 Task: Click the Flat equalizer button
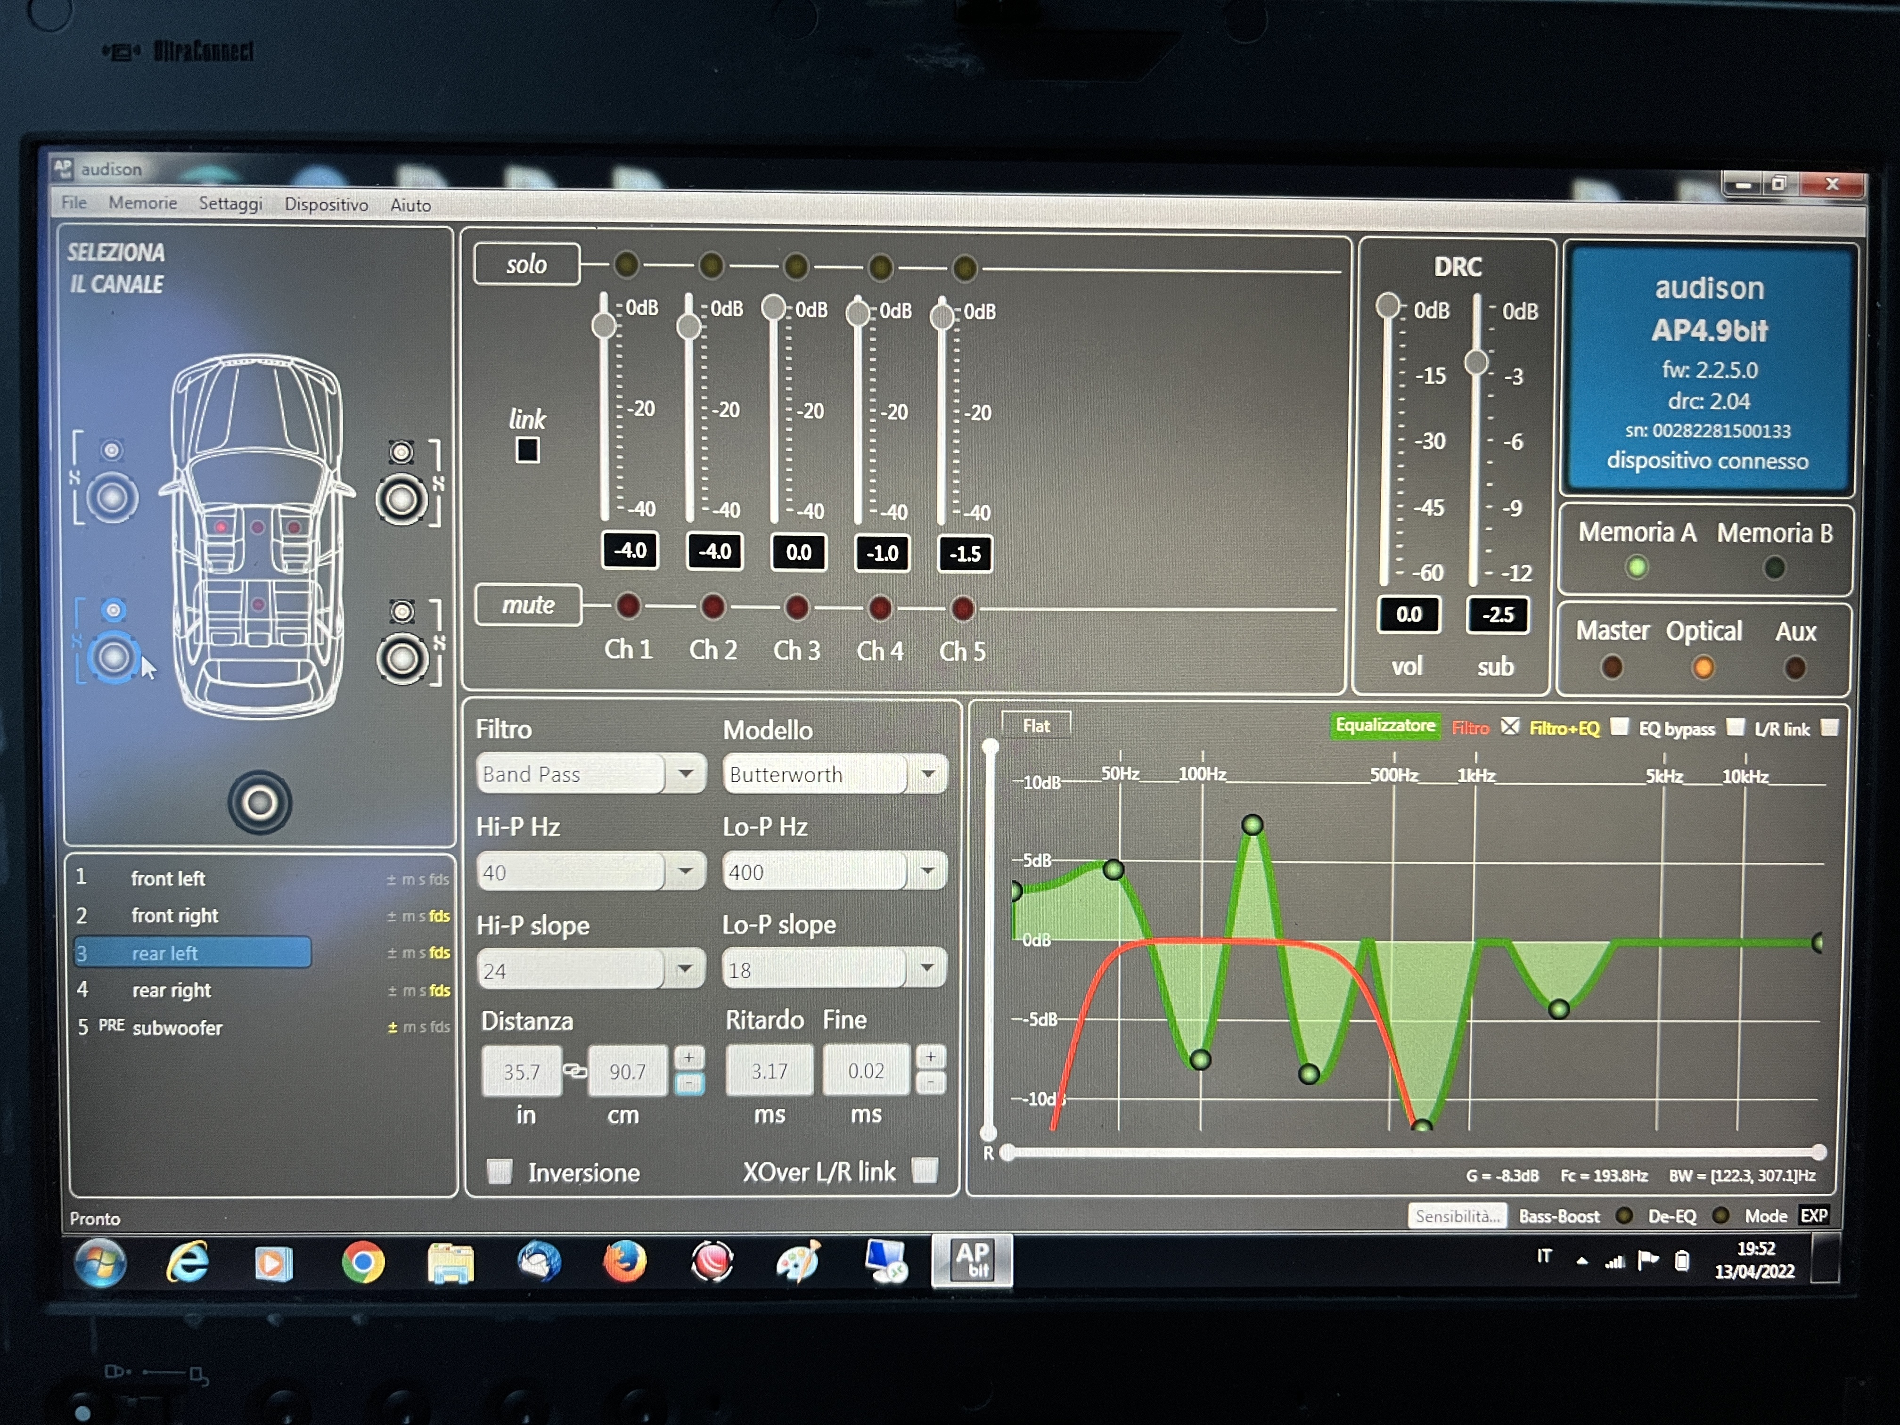click(x=1036, y=726)
